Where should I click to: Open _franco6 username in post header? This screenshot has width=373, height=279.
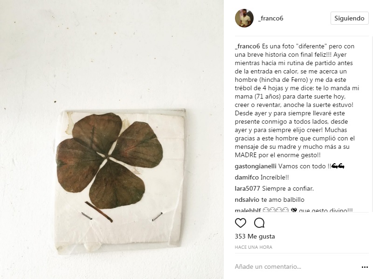(271, 18)
